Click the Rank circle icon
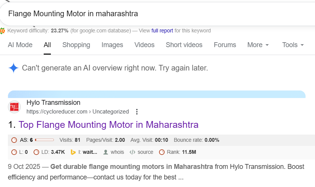The width and height of the screenshot is (315, 187). [x=162, y=152]
